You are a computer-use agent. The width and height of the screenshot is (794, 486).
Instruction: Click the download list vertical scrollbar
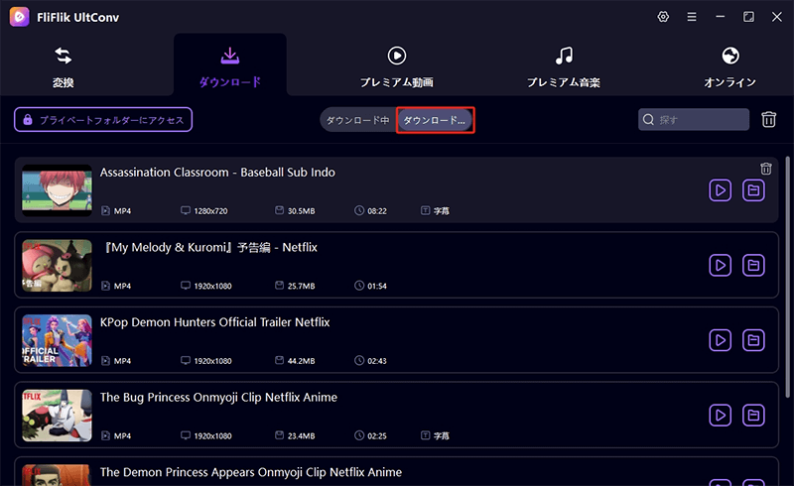(x=787, y=277)
